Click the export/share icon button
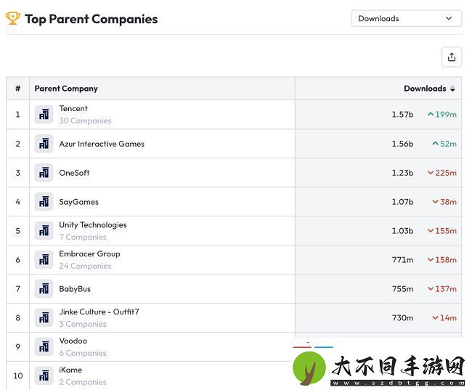Image resolution: width=472 pixels, height=390 pixels. (451, 57)
